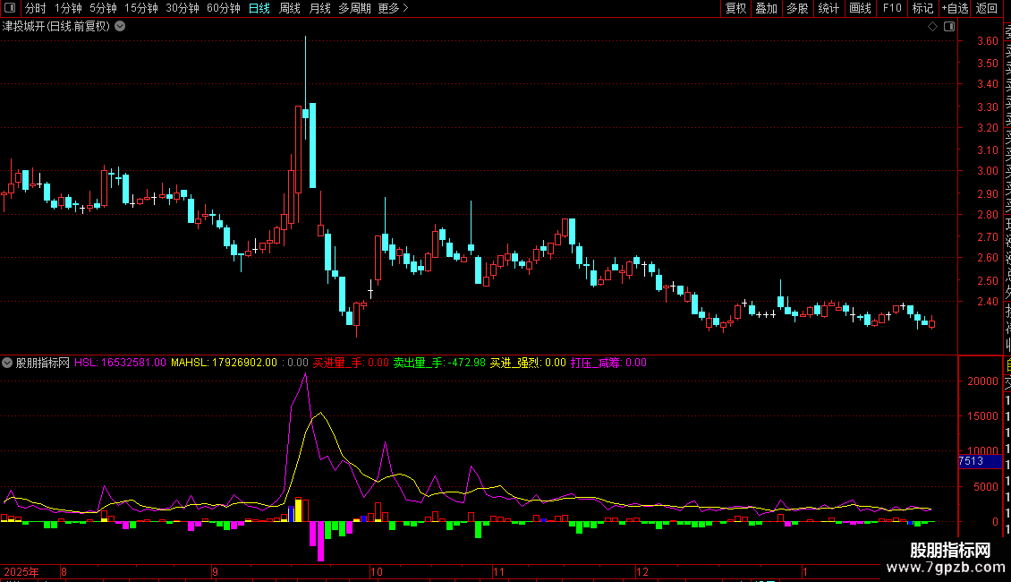Open the 画线 drawing tools
Screen dimensions: 1011x582
point(860,8)
